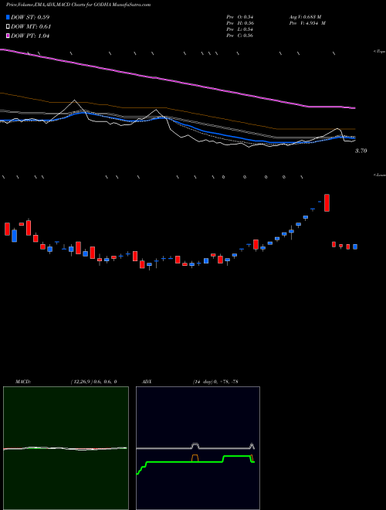Click the blue DOW ST legend swatch
Image resolution: width=386 pixels, height=510 pixels.
point(8,17)
